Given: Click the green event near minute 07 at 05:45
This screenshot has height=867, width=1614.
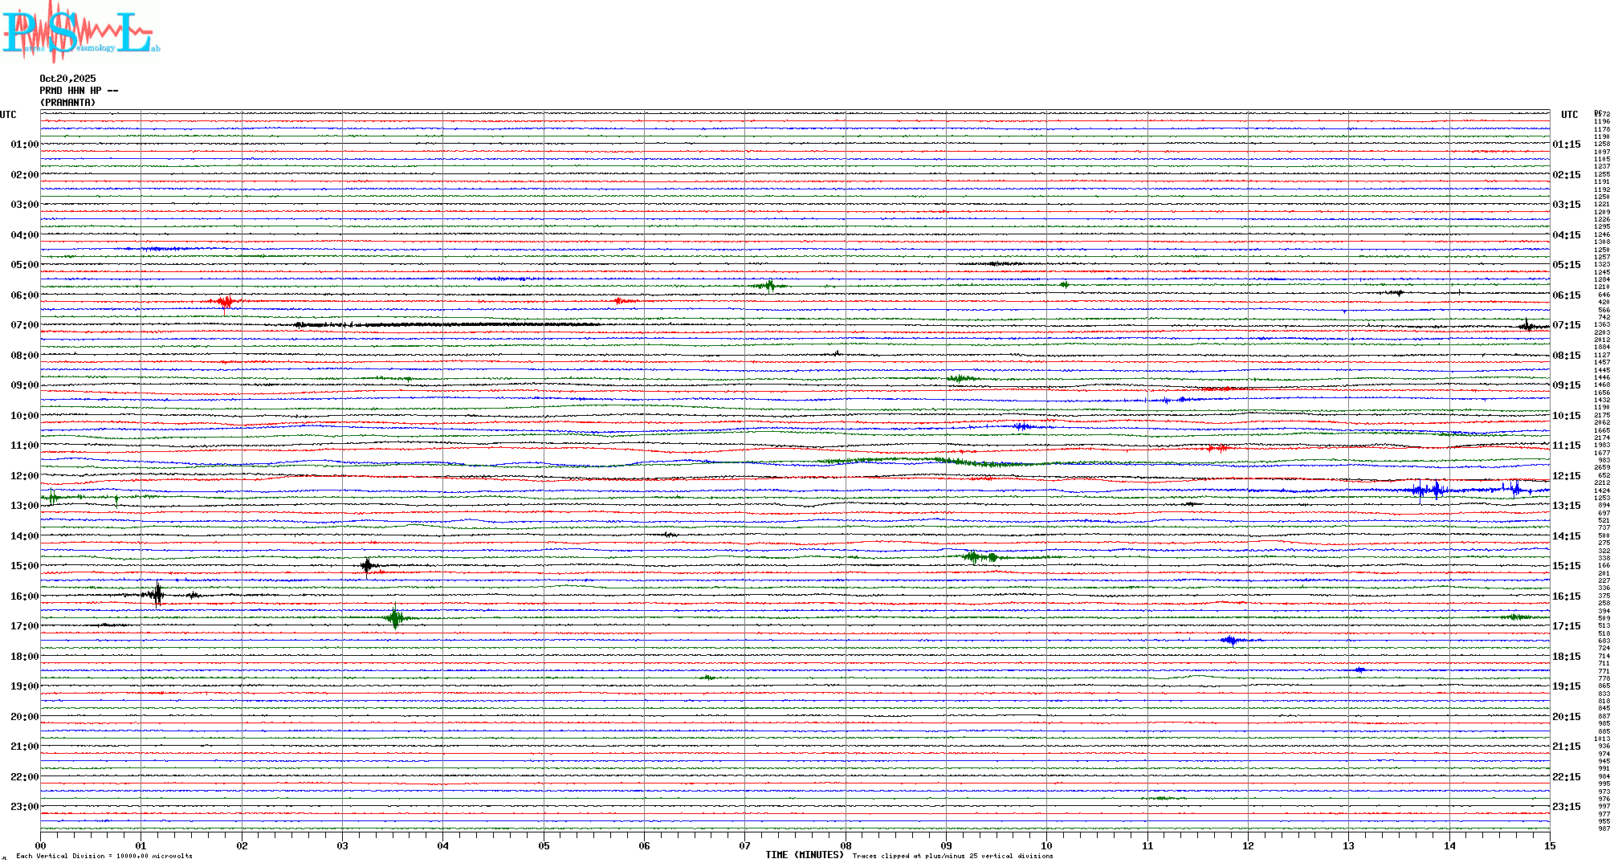Looking at the screenshot, I should click(769, 285).
